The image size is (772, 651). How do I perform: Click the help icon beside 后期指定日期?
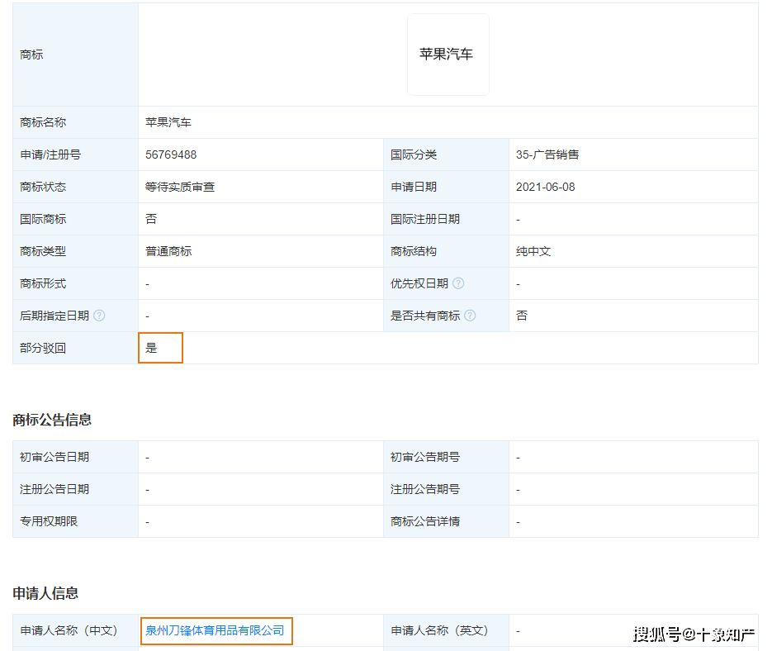[99, 316]
